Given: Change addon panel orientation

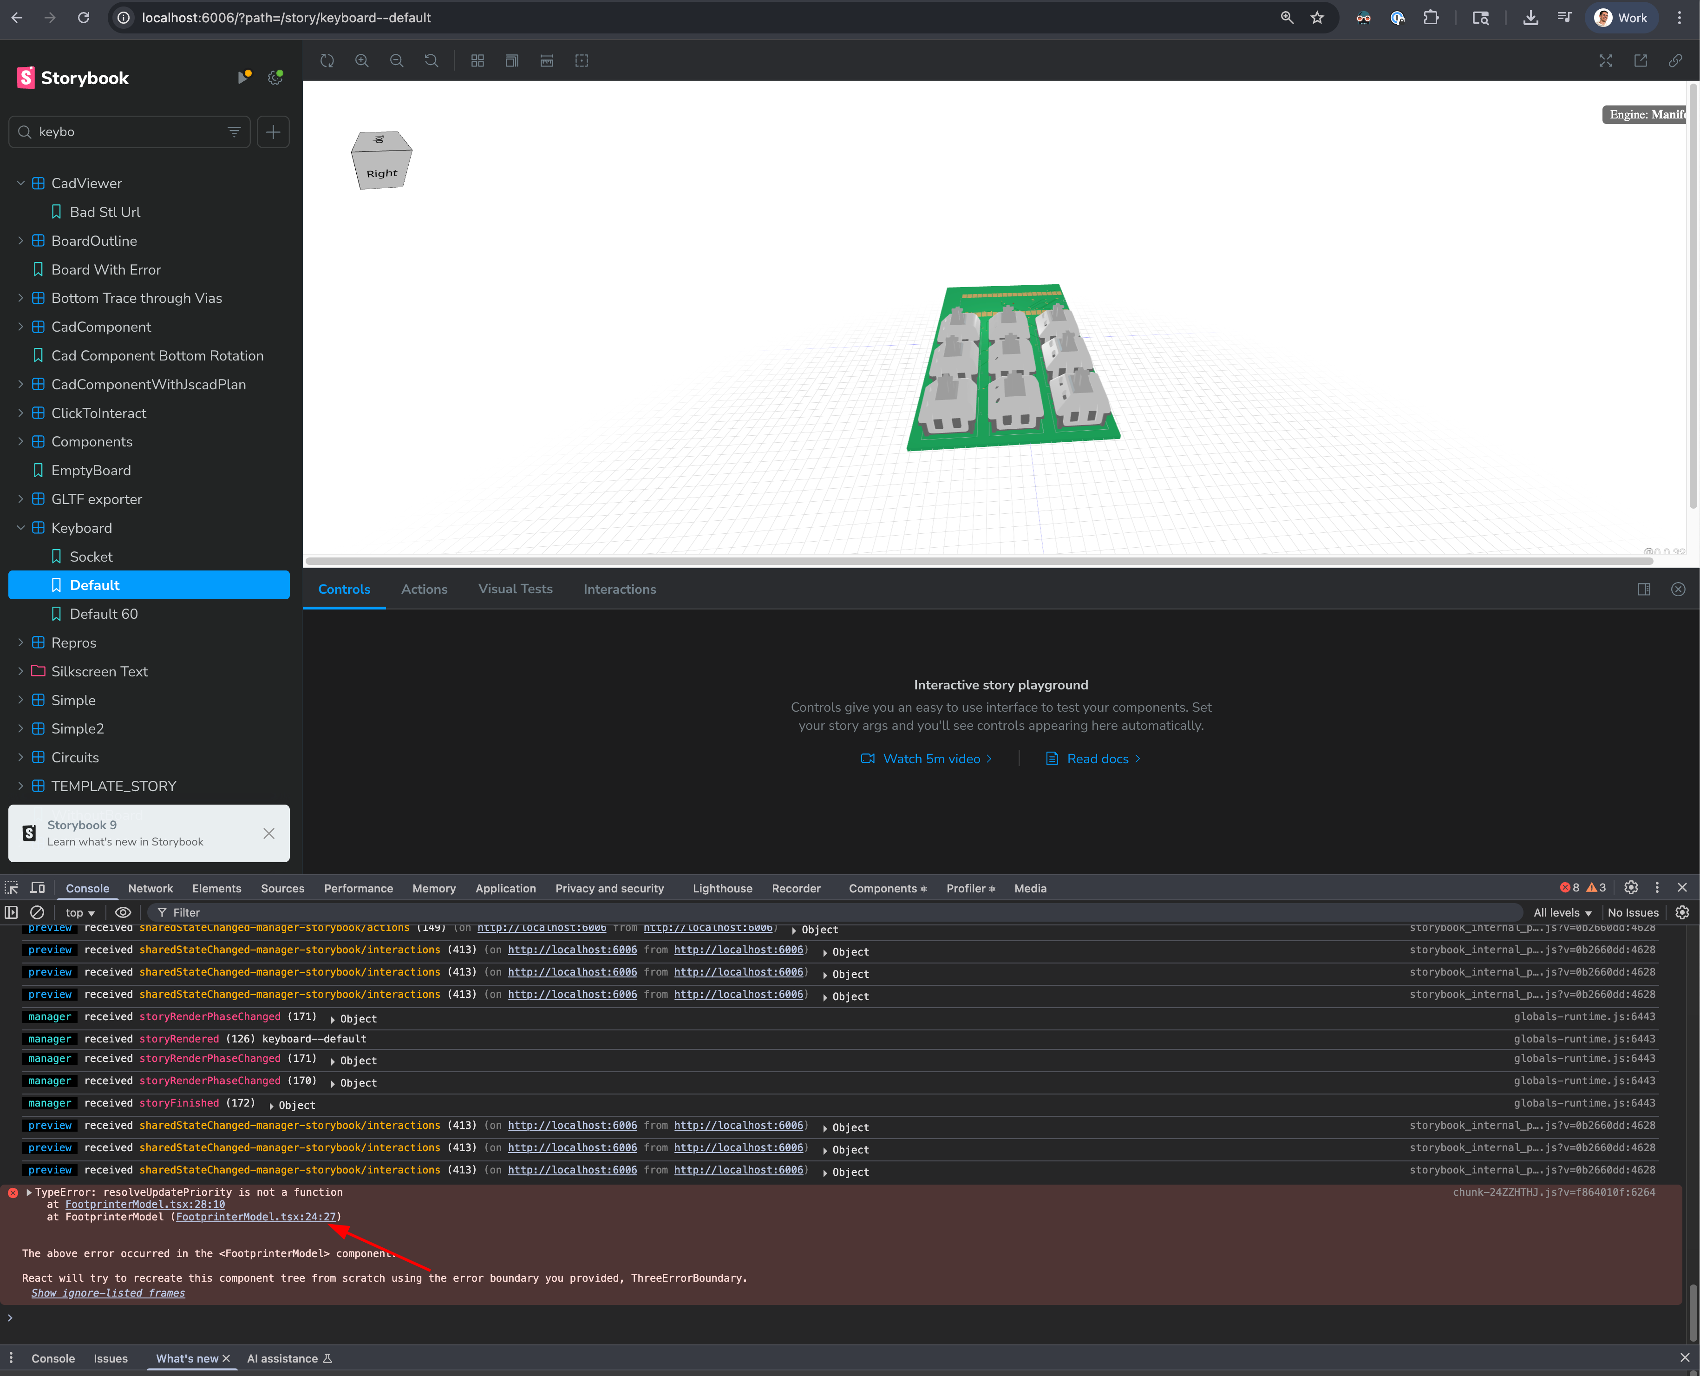Looking at the screenshot, I should tap(1644, 589).
